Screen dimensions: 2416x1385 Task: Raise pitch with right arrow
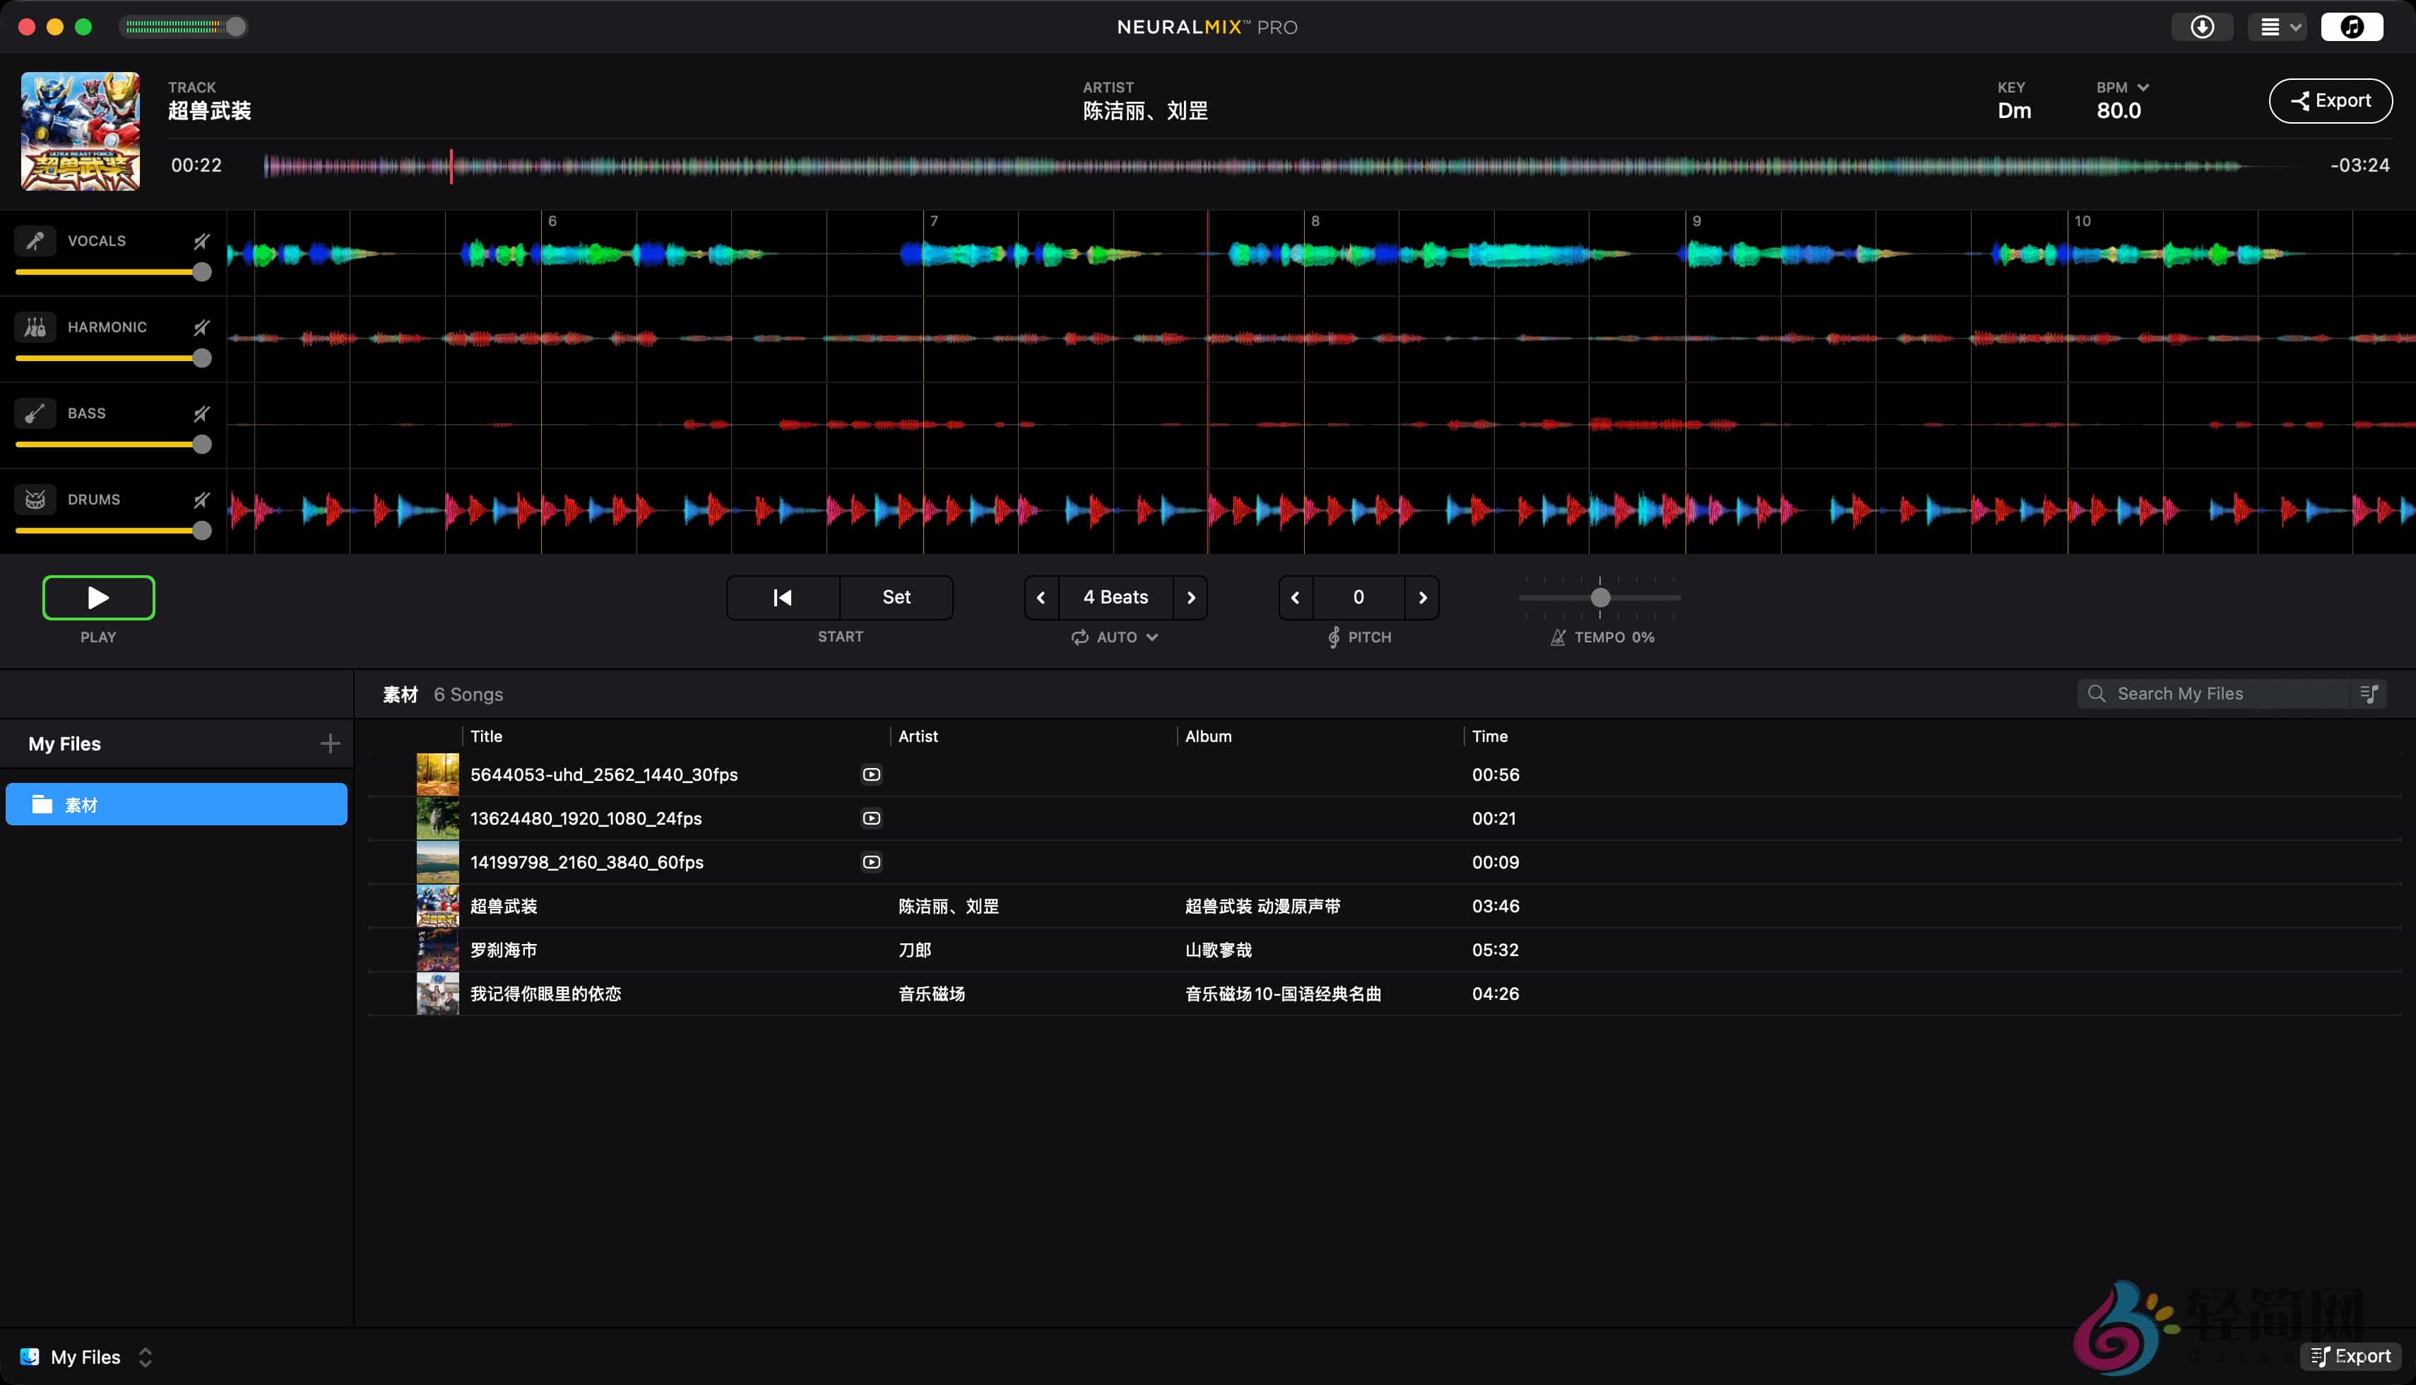point(1423,597)
